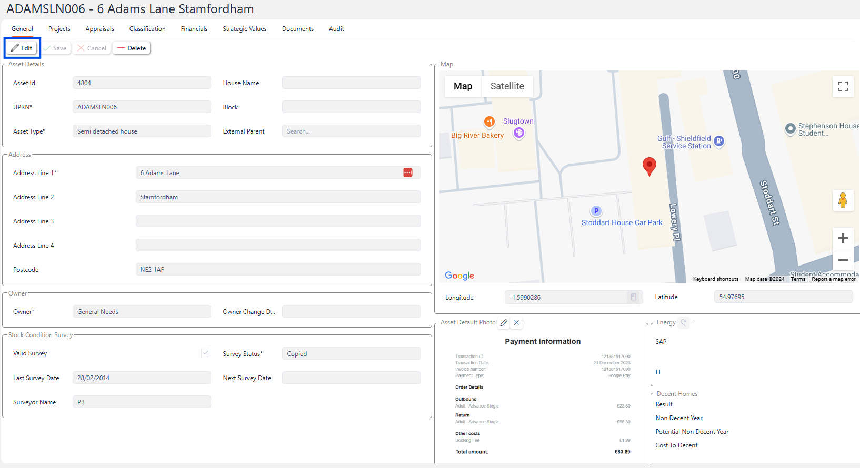The image size is (860, 468).
Task: Toggle the Valid Survey checkbox
Action: 205,353
